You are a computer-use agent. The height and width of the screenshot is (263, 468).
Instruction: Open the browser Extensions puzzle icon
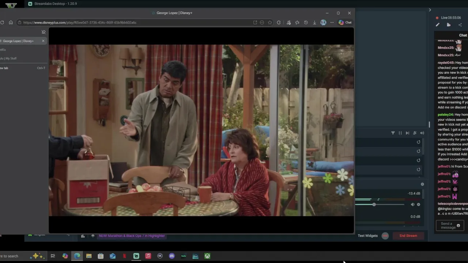click(x=279, y=22)
